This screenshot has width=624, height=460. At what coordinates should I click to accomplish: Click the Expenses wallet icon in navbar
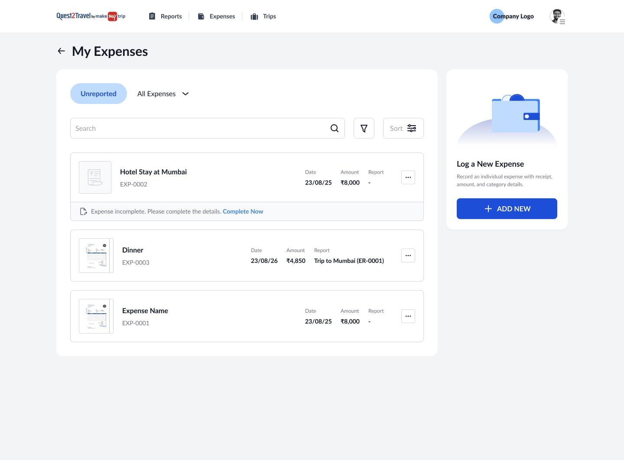coord(201,16)
